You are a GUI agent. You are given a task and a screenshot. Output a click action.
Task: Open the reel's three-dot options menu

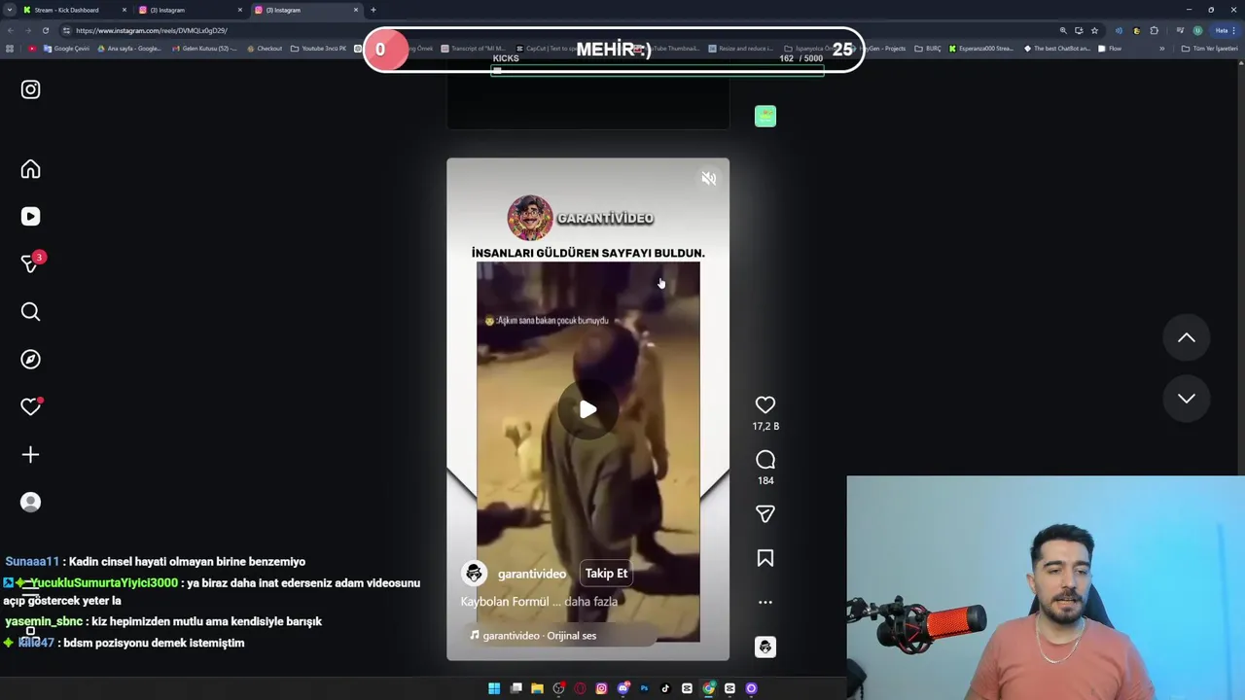click(765, 602)
